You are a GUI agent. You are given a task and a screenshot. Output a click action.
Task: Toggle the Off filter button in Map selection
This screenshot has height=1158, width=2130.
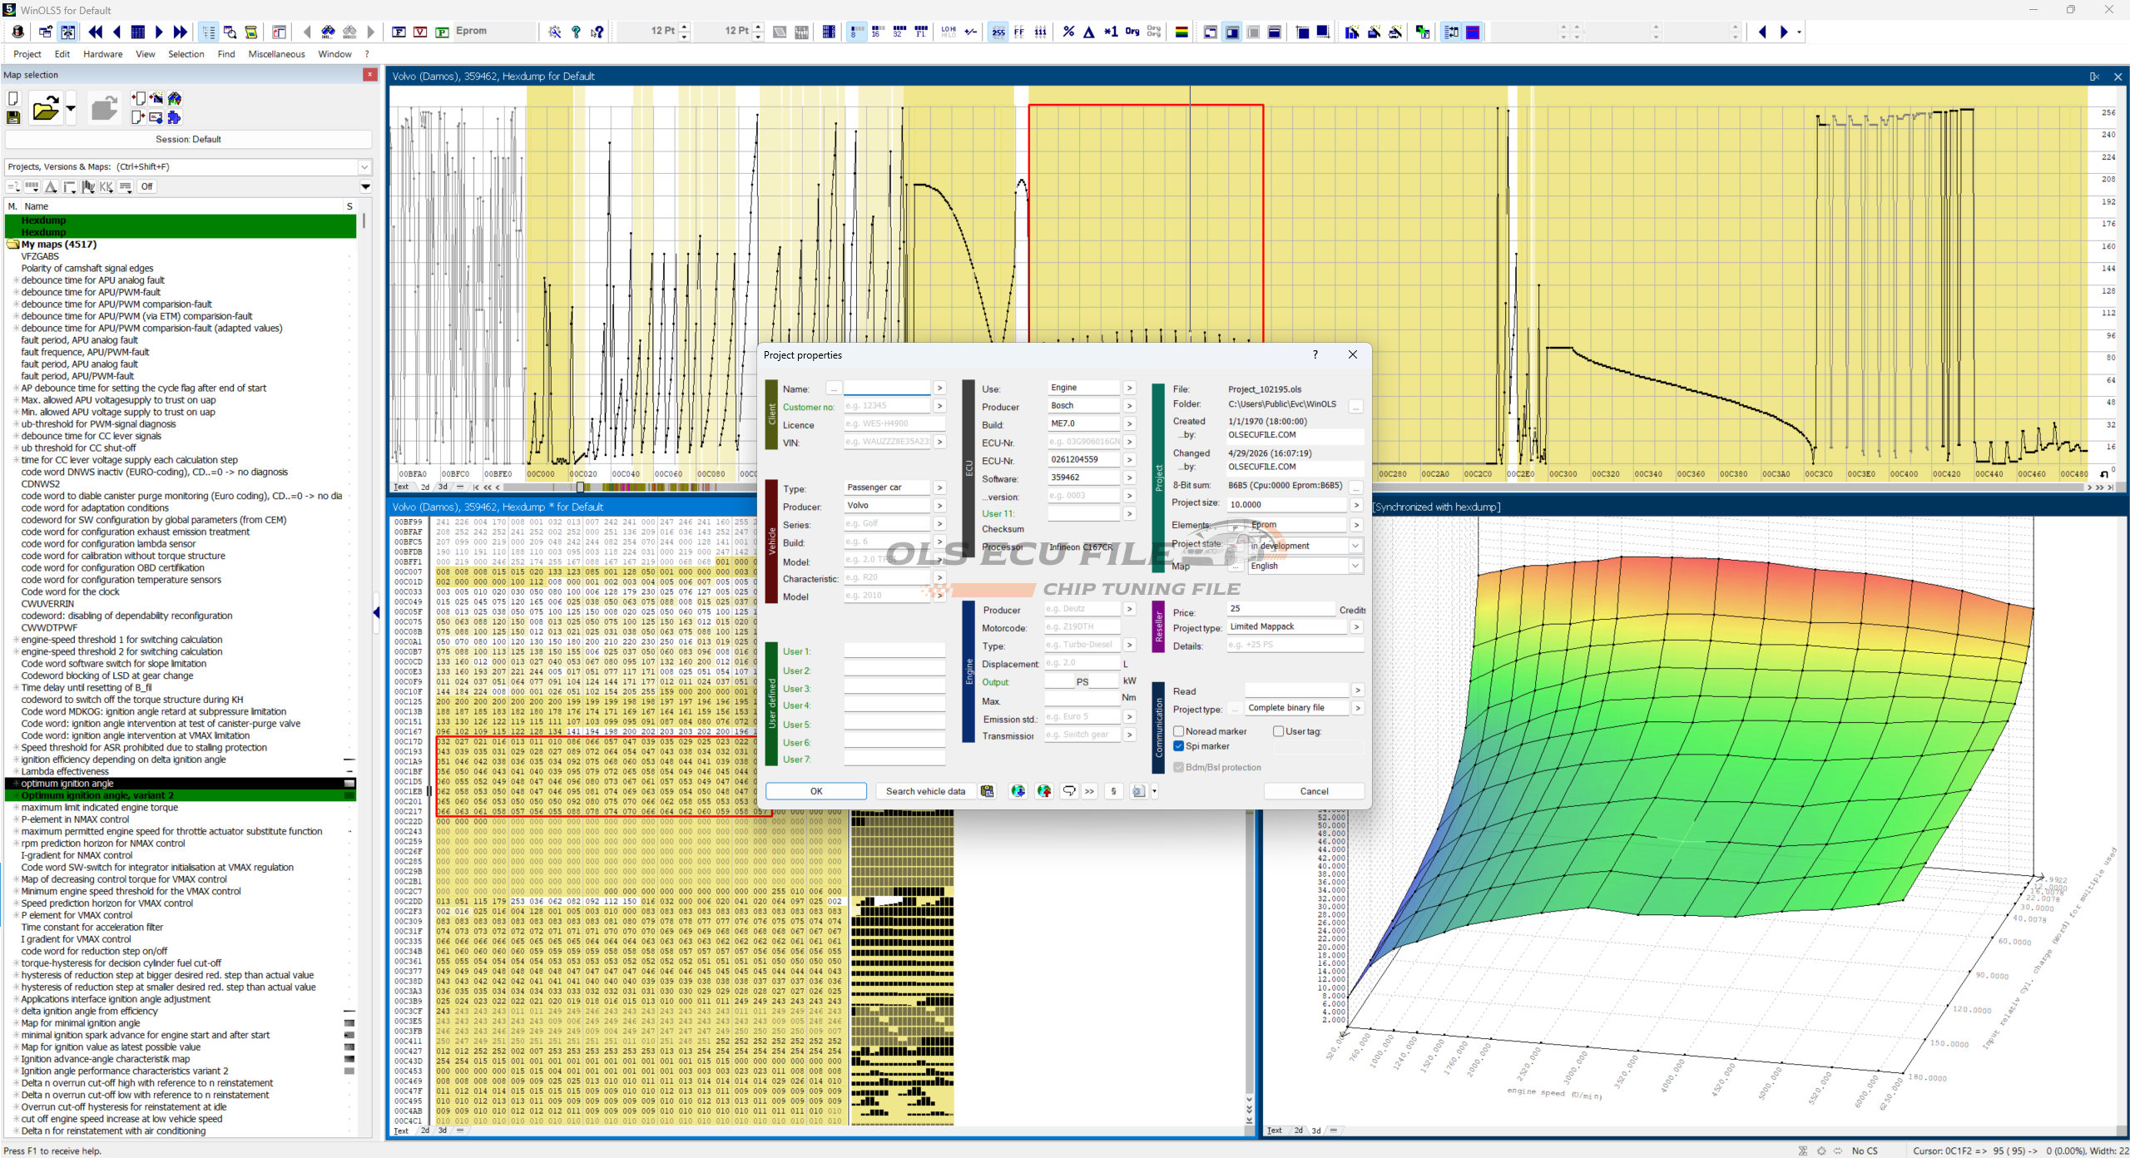(x=147, y=186)
